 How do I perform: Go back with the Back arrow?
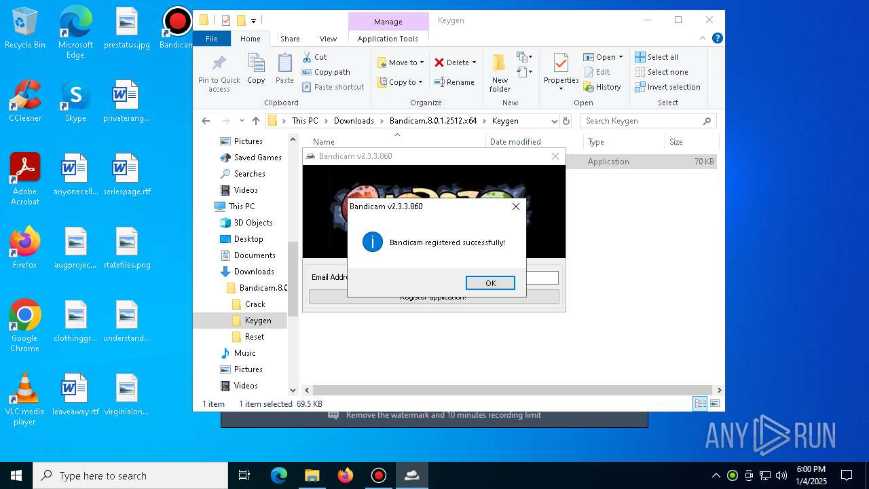(x=206, y=121)
